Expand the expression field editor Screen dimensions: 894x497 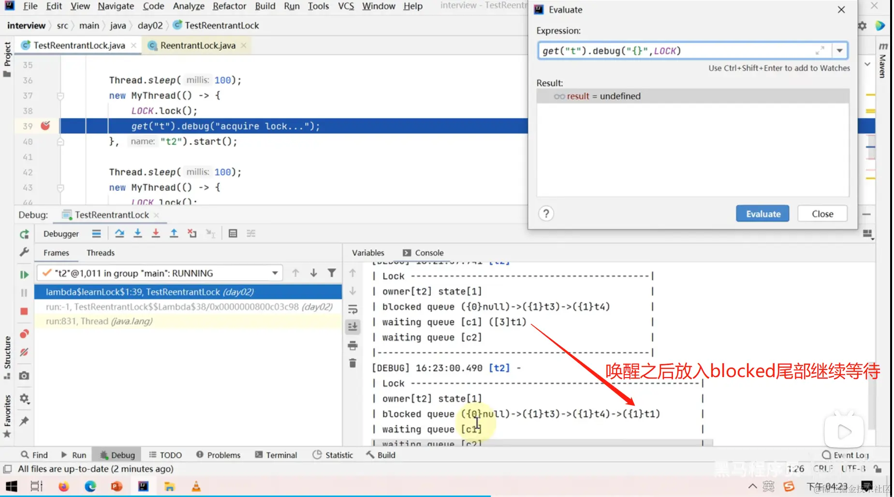820,50
